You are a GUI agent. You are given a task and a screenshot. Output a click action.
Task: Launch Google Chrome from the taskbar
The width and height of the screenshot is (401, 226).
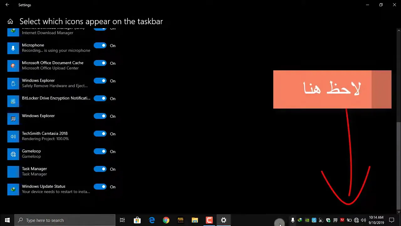coord(166,220)
